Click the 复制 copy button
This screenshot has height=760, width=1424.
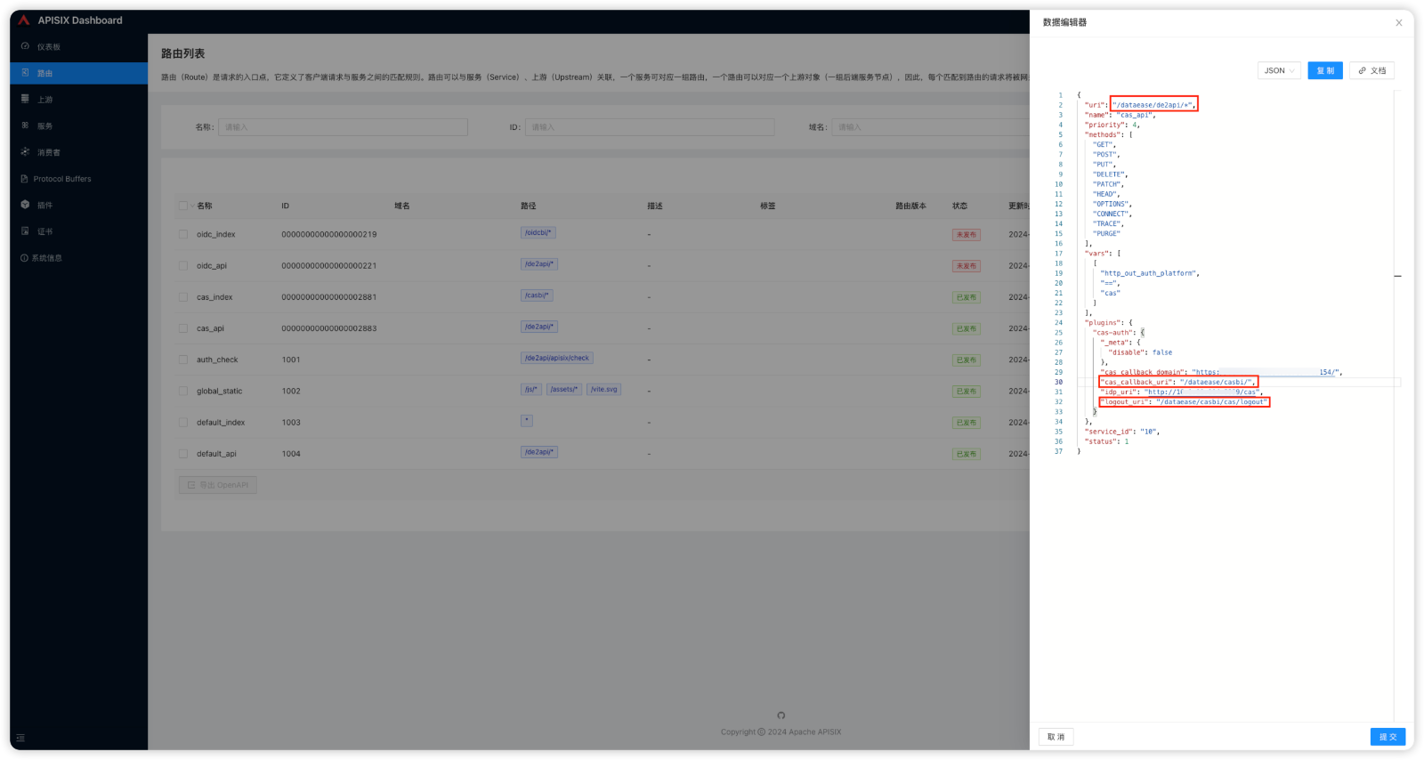(1325, 70)
